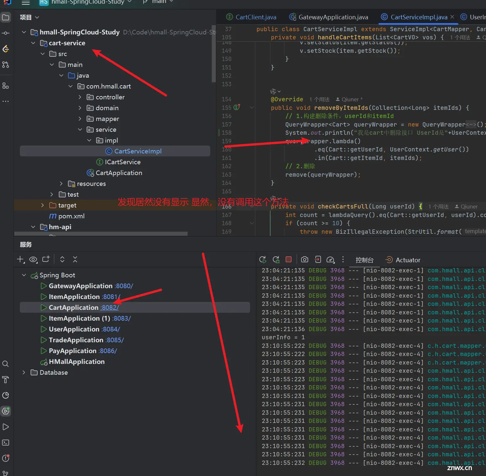
Task: Open the Services tool window icon
Action: 6,411
